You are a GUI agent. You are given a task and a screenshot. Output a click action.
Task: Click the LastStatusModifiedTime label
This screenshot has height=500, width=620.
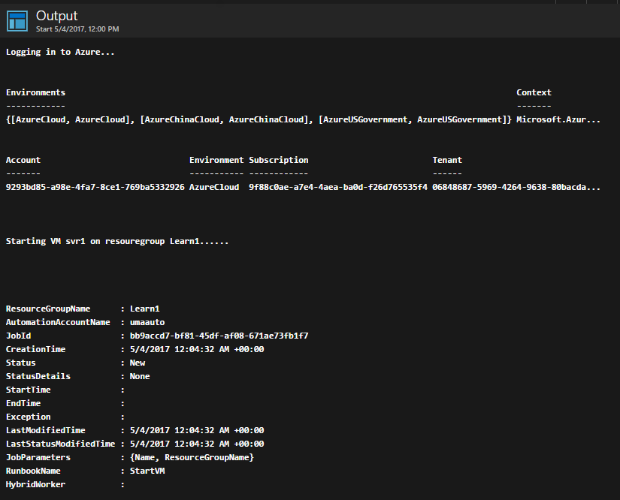[60, 444]
